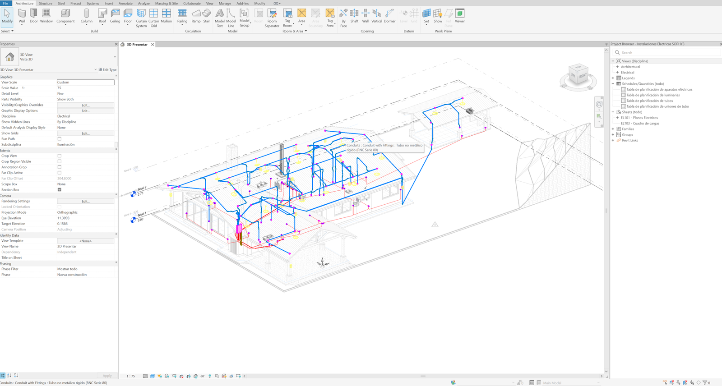Switch to the Annotate ribbon tab
The height and width of the screenshot is (386, 722).
click(125, 3)
